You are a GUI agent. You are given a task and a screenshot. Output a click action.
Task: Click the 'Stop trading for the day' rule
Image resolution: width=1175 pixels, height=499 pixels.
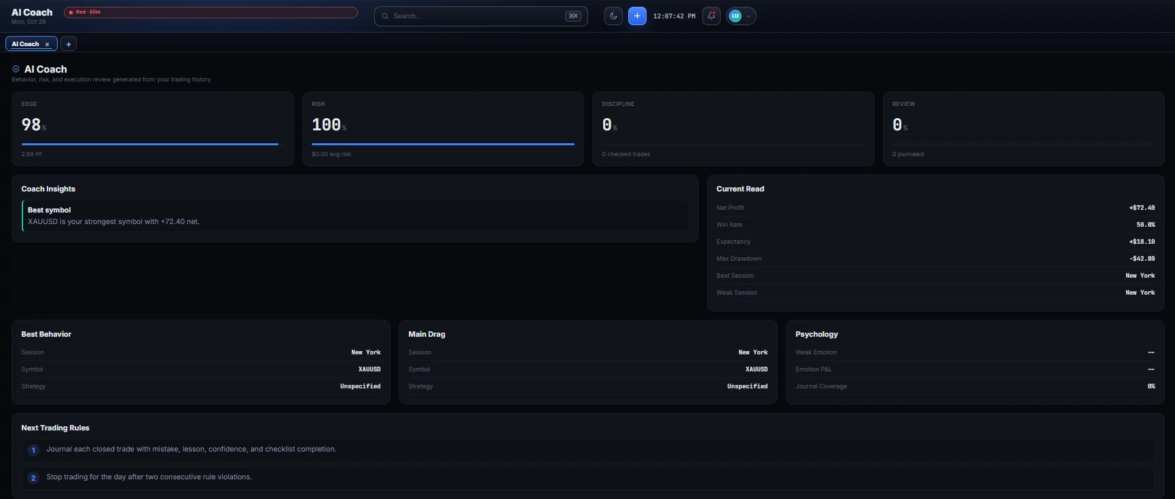pyautogui.click(x=588, y=478)
